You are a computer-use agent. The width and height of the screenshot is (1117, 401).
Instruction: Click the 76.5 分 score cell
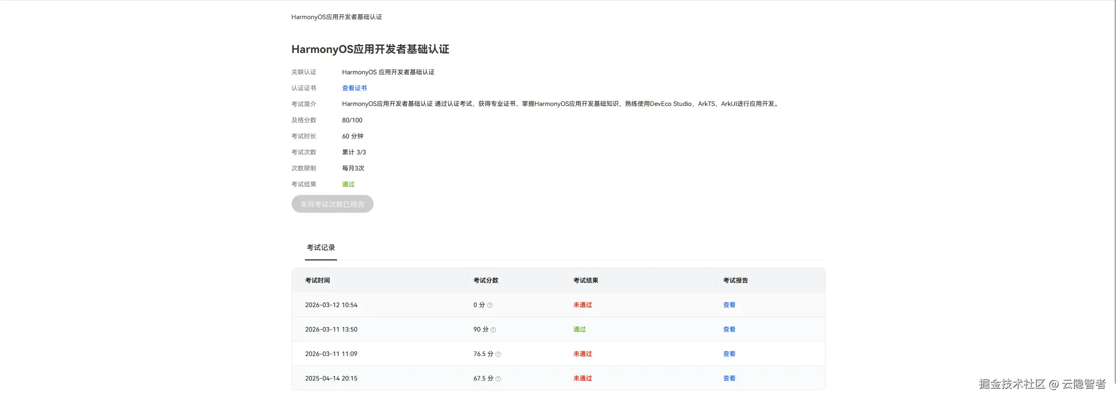(483, 354)
